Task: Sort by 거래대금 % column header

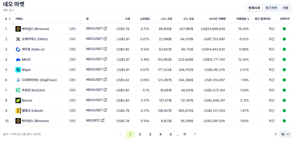Action: pos(243,19)
